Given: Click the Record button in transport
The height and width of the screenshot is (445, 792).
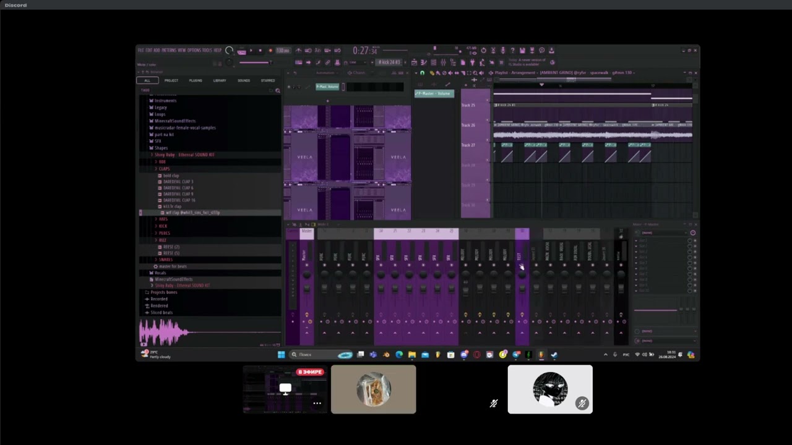Looking at the screenshot, I should tap(270, 51).
